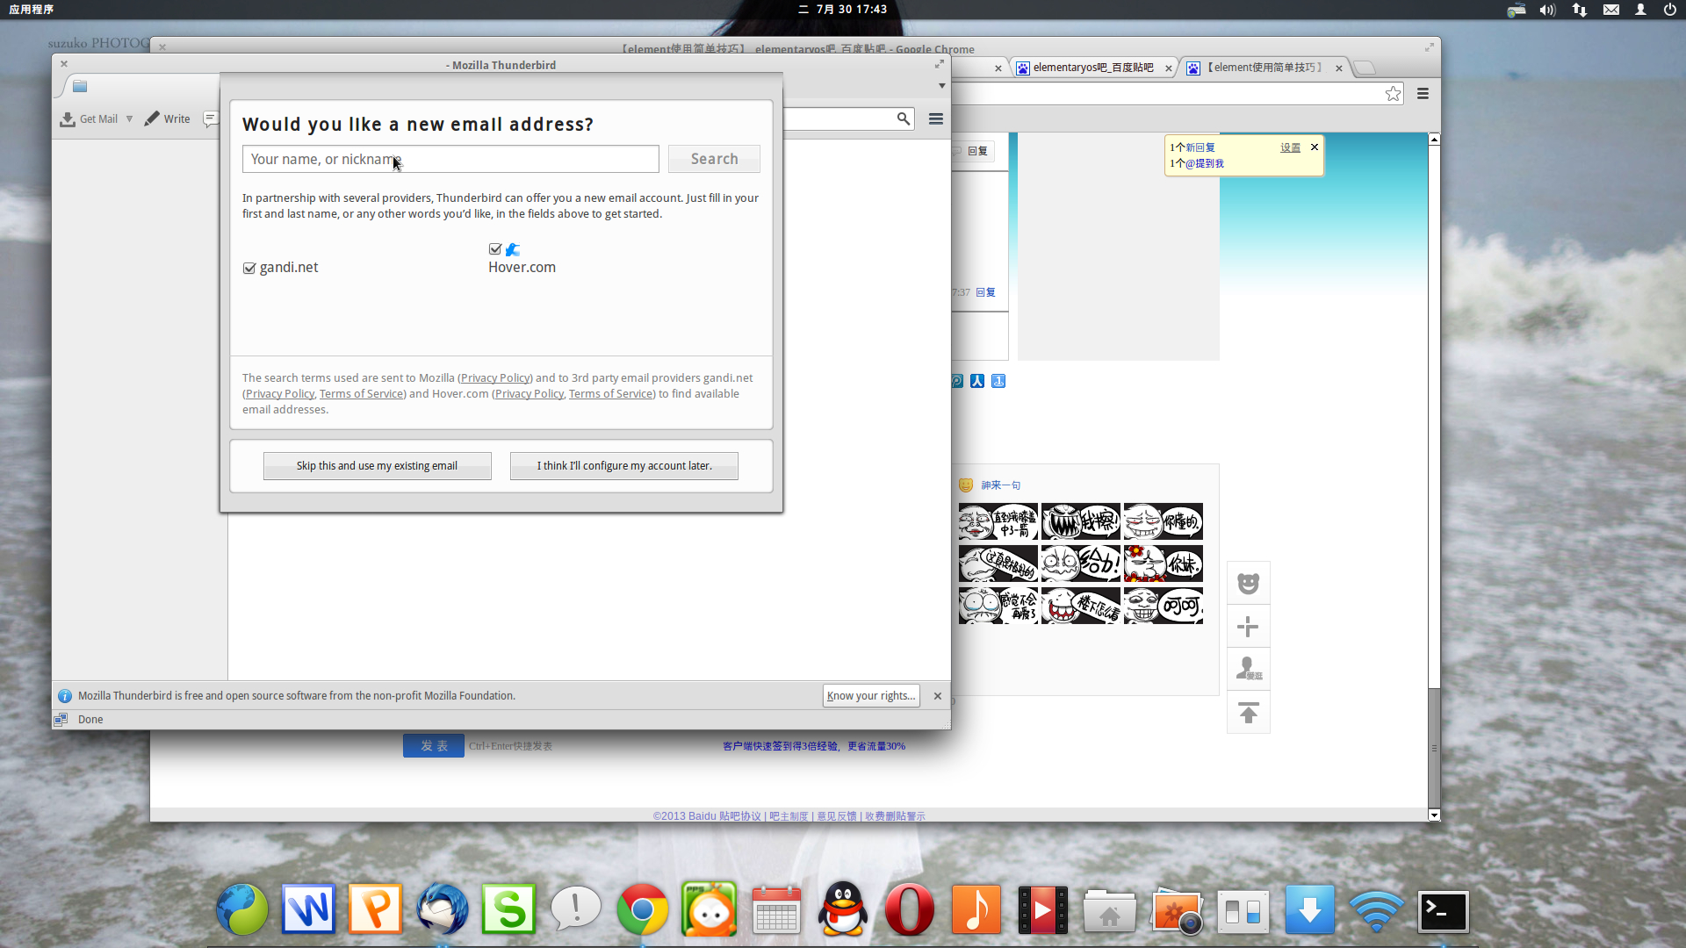This screenshot has height=948, width=1686.
Task: Switch to elementaryos吧_百度贴吧 Chrome tab
Action: (1092, 68)
